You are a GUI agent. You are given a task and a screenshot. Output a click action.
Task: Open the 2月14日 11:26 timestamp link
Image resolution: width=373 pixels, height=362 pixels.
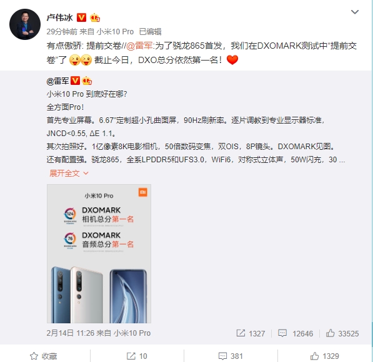[71, 333]
